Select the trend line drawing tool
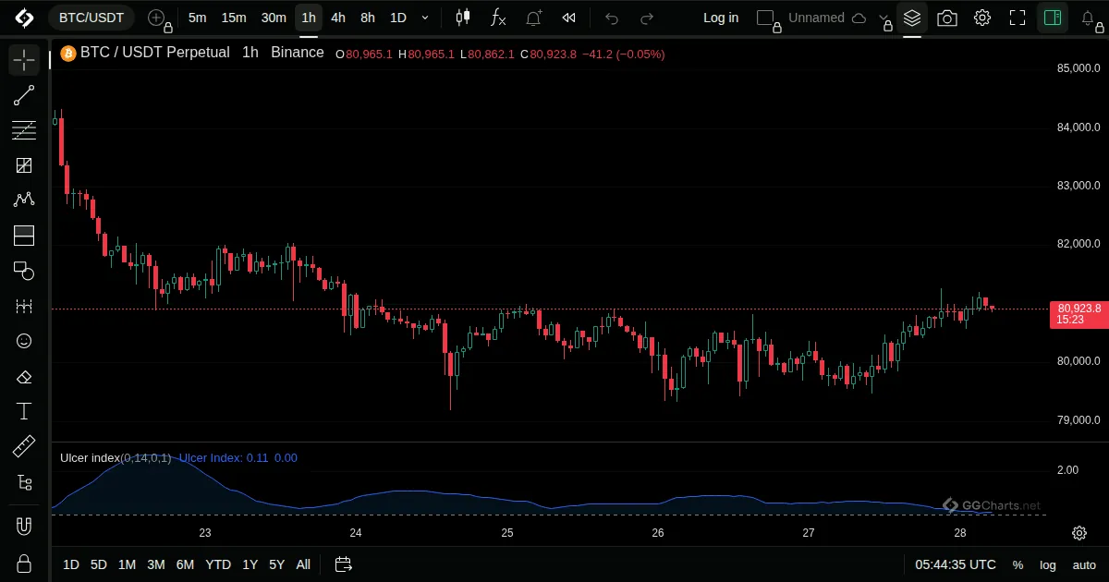The image size is (1109, 582). coord(24,95)
